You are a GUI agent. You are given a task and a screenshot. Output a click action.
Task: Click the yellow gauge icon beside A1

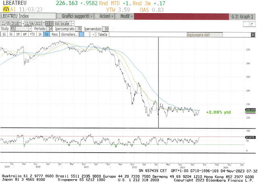6,9
